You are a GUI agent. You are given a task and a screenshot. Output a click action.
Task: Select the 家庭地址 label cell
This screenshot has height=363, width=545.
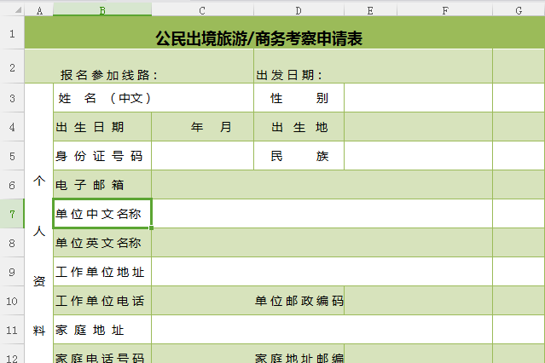[102, 330]
